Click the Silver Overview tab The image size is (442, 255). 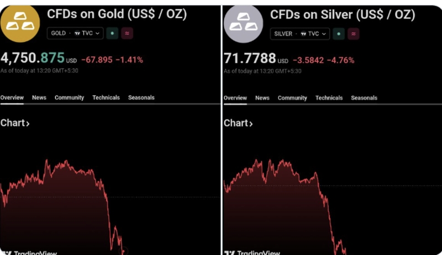click(x=235, y=98)
